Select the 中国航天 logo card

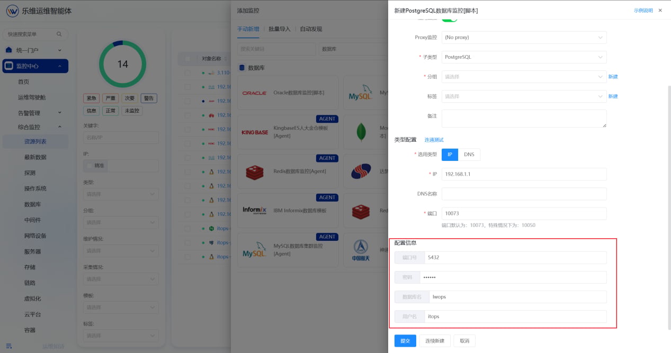pos(361,250)
